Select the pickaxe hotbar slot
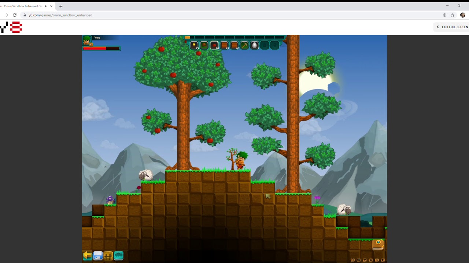This screenshot has width=469, height=263. coord(244,45)
